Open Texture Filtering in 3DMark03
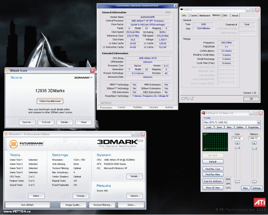 click(x=103, y=205)
